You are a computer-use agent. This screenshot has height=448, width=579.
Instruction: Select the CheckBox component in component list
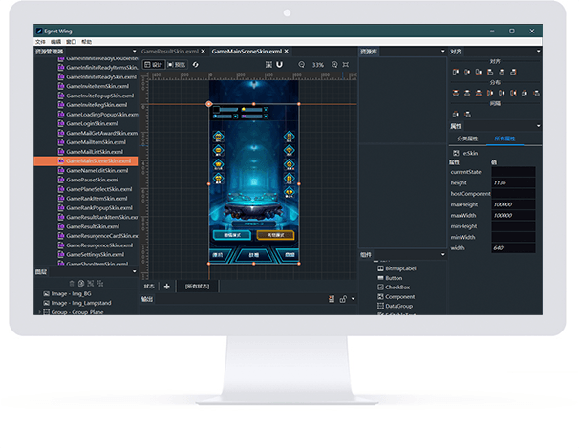(397, 287)
